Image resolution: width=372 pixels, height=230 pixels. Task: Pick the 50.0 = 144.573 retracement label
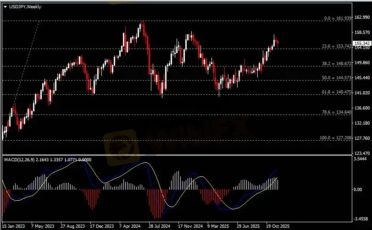coord(337,78)
